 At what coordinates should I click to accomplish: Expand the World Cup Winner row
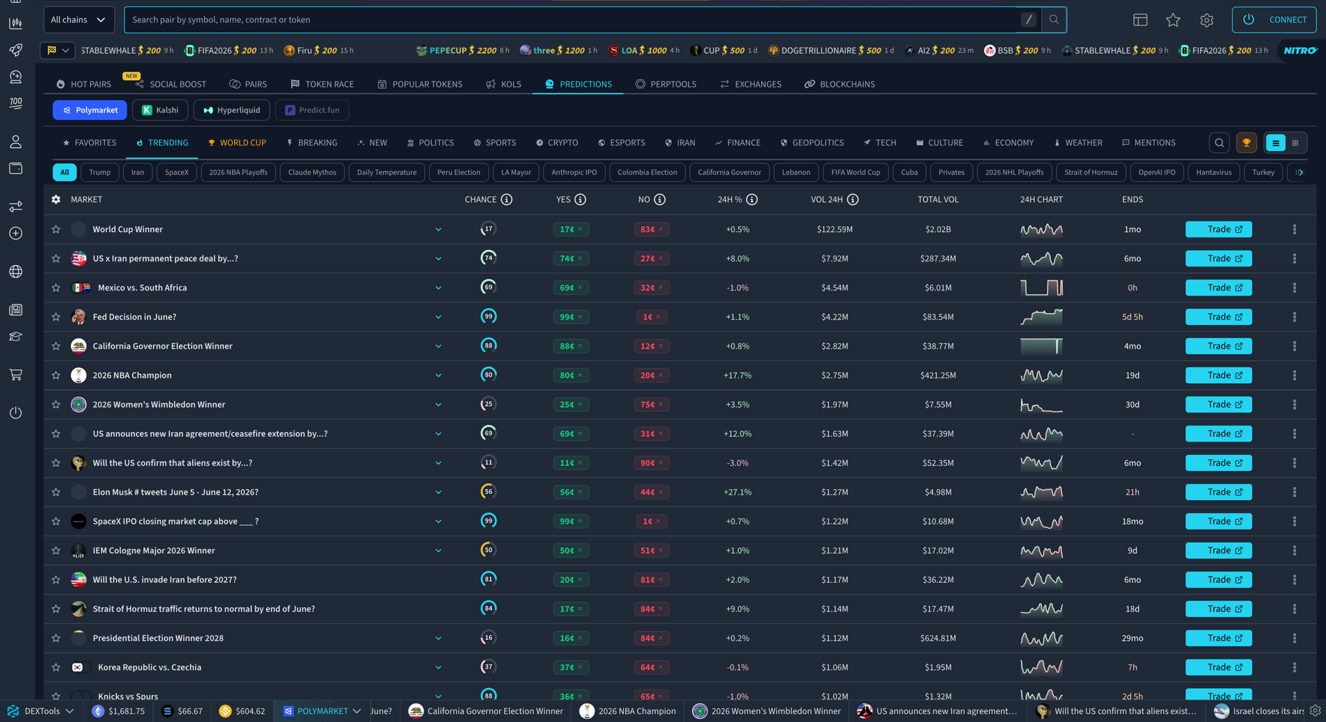point(438,229)
